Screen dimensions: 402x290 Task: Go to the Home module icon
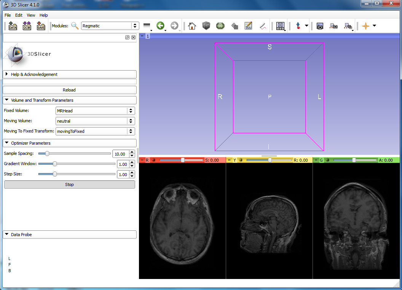coord(192,26)
